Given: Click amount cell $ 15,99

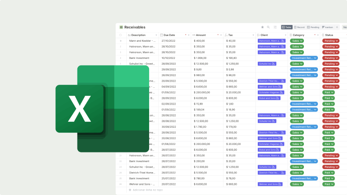Looking at the screenshot, I should tap(198, 104).
